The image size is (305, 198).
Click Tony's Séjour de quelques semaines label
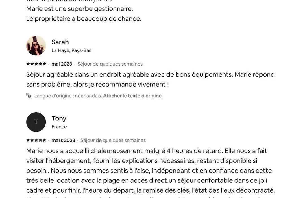[x=113, y=140]
